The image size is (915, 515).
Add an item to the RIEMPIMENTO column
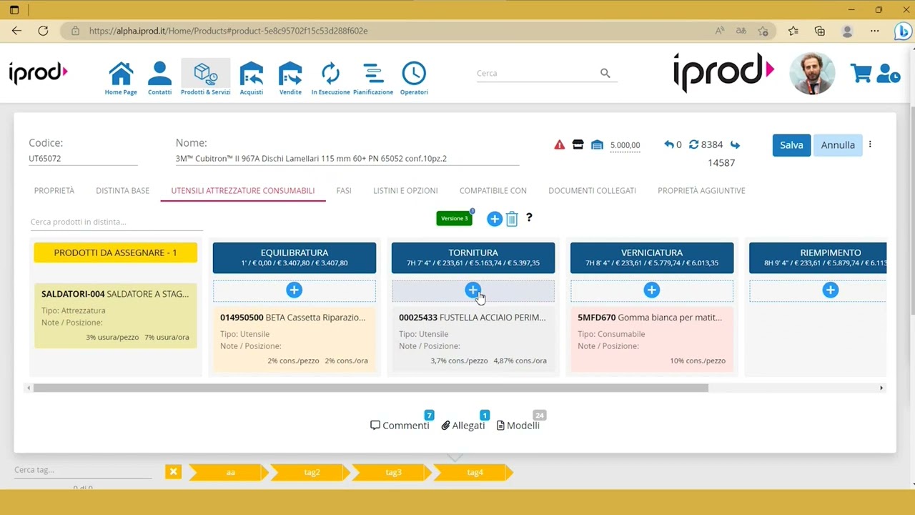pos(830,290)
